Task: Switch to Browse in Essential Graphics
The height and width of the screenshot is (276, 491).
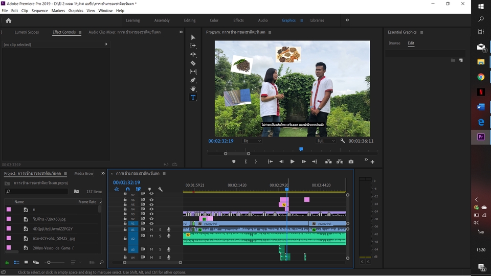Action: (394, 43)
